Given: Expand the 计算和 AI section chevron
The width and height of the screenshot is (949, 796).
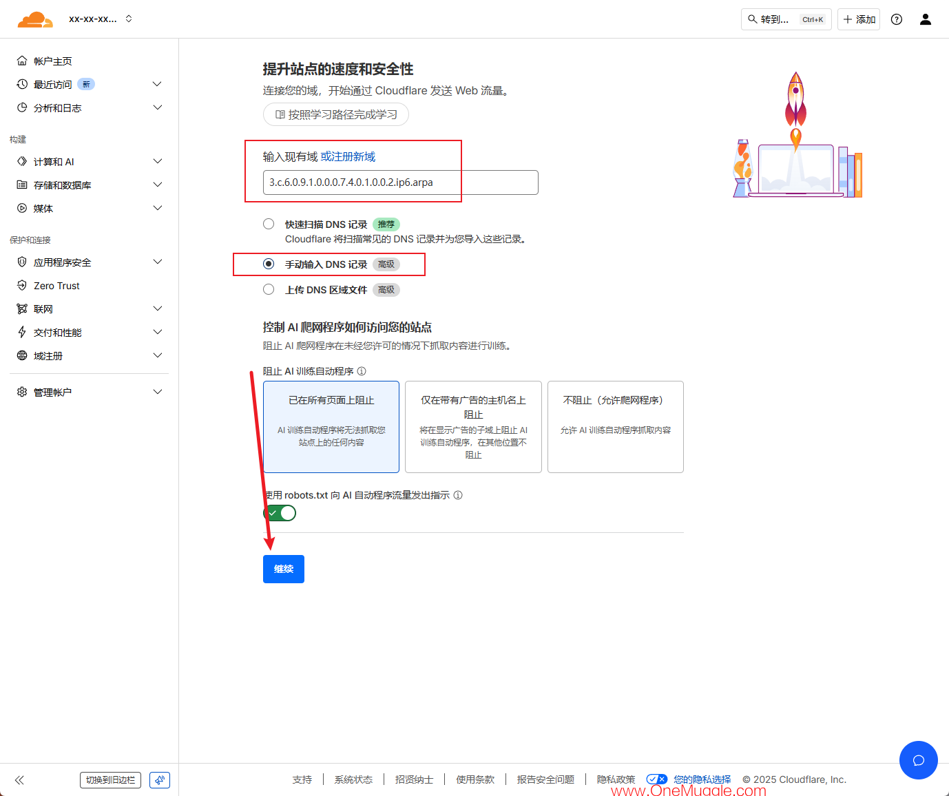Looking at the screenshot, I should coord(157,161).
